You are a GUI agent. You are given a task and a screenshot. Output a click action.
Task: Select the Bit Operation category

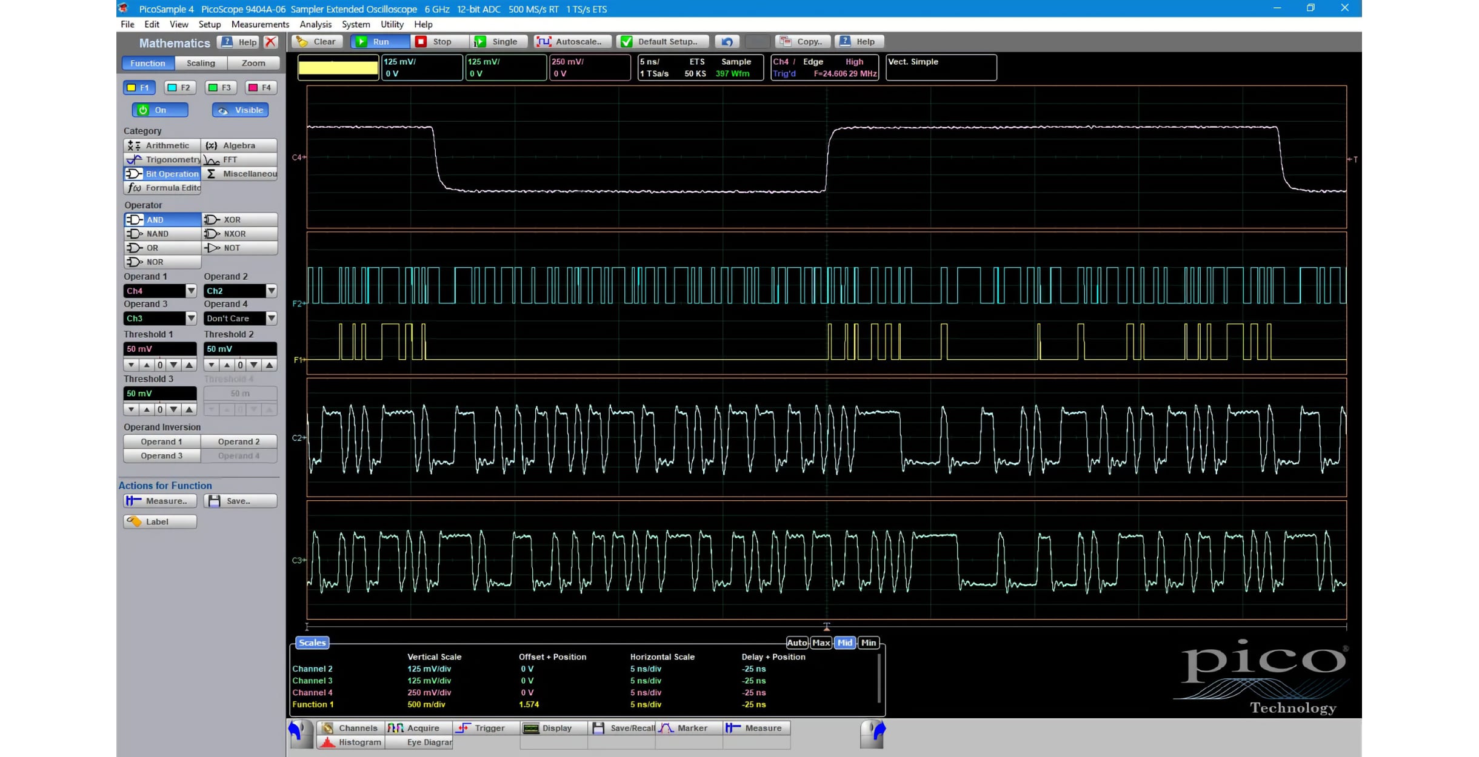click(x=162, y=174)
